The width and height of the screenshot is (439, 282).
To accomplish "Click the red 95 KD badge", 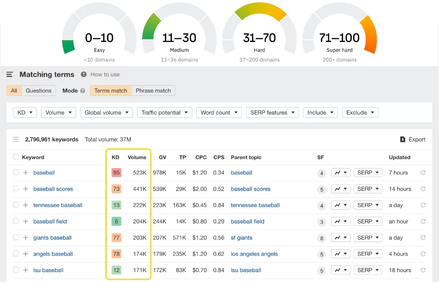I will 117,173.
